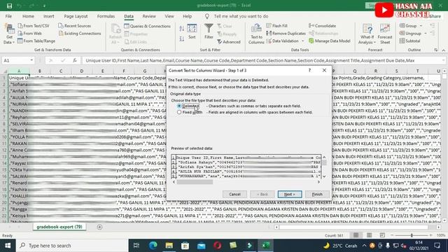
Task: Open help for the wizard dialog
Action: [x=309, y=70]
